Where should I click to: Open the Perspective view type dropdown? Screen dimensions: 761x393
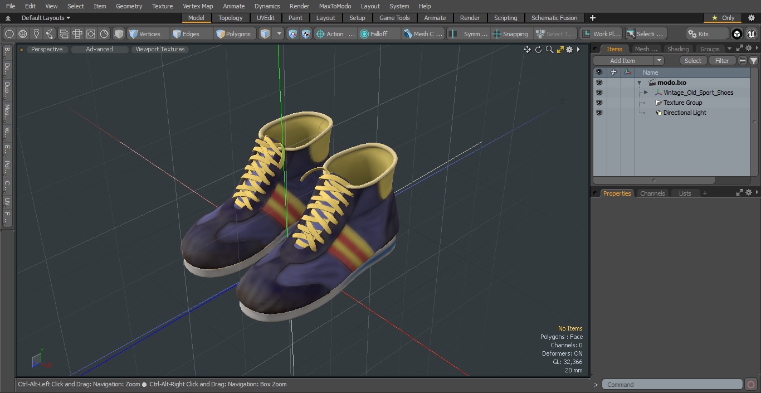click(47, 50)
